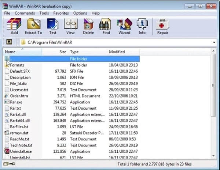Viewport: 220px width, 170px height.
Task: Click the scrollbar up arrow
Action: [x=213, y=51]
